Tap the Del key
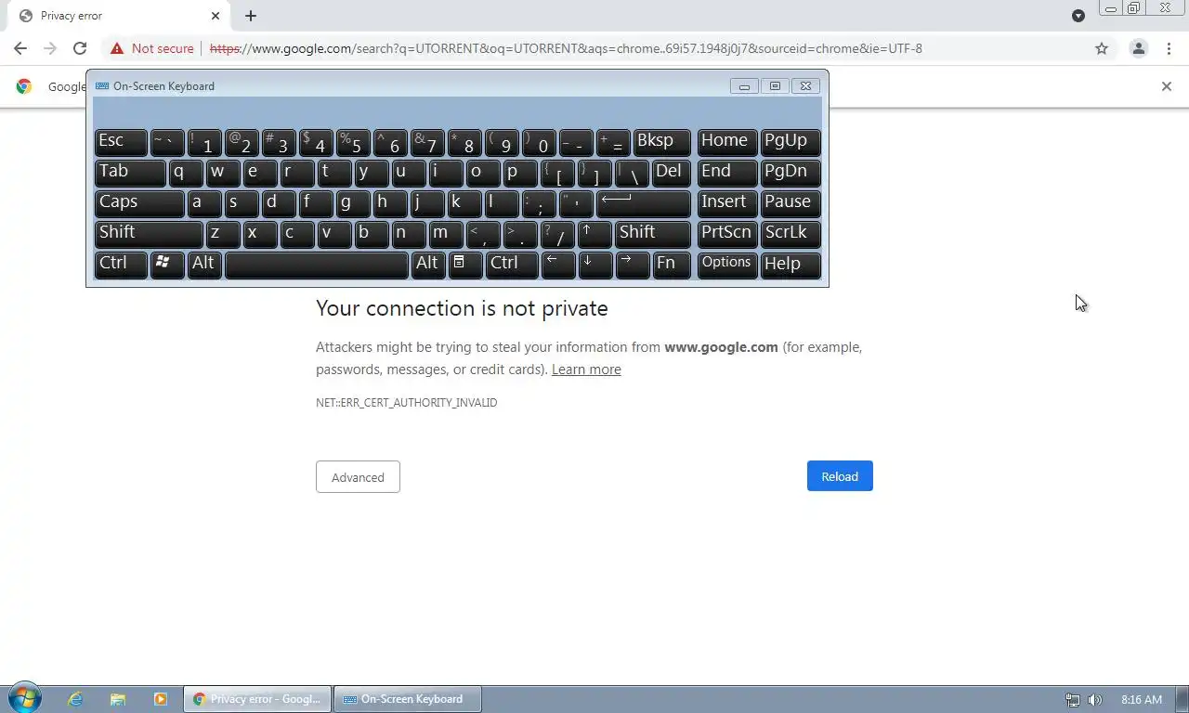Viewport: 1189px width, 713px height. click(672, 173)
